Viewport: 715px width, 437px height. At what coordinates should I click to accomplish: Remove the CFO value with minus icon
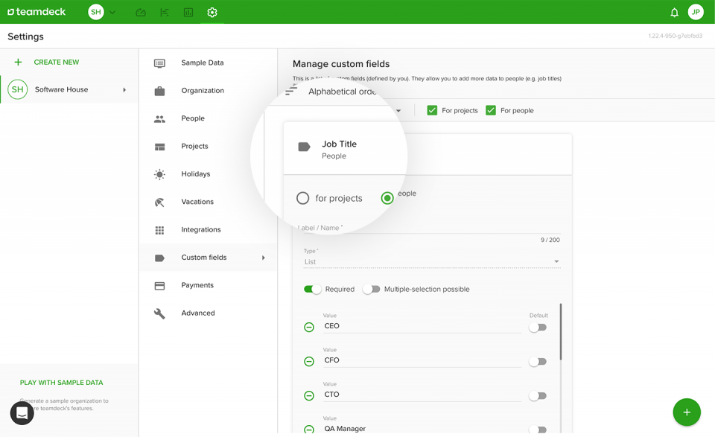[309, 361]
